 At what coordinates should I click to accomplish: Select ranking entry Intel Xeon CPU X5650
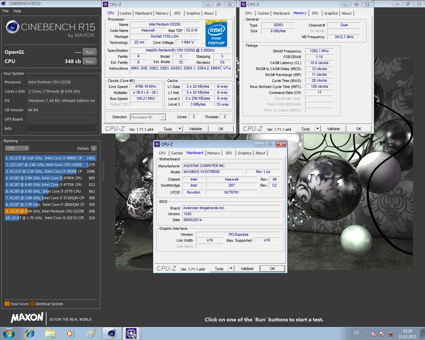coord(50,165)
